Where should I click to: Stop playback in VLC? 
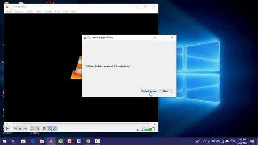coord(20,128)
